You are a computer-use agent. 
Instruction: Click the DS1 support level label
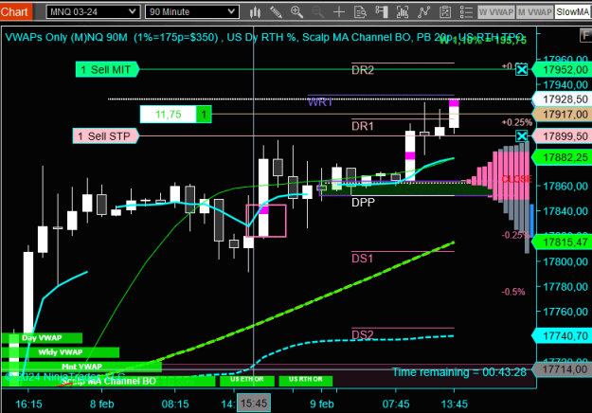click(362, 259)
